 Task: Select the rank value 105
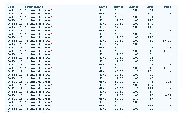pyautogui.click(x=150, y=14)
